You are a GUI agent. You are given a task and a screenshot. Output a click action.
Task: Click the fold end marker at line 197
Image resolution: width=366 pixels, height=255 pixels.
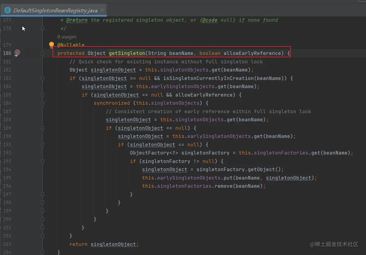tap(43, 194)
